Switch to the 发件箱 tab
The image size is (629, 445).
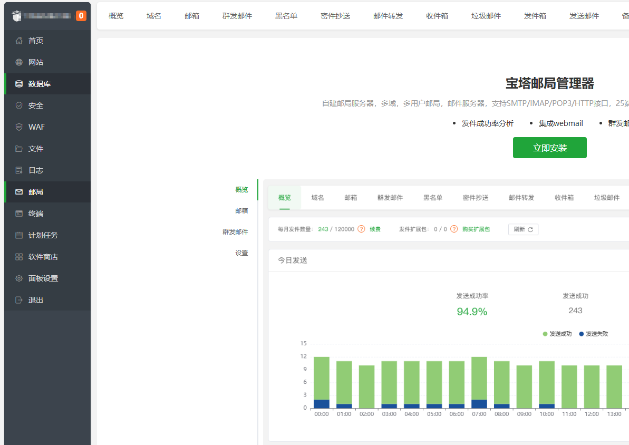tap(535, 16)
